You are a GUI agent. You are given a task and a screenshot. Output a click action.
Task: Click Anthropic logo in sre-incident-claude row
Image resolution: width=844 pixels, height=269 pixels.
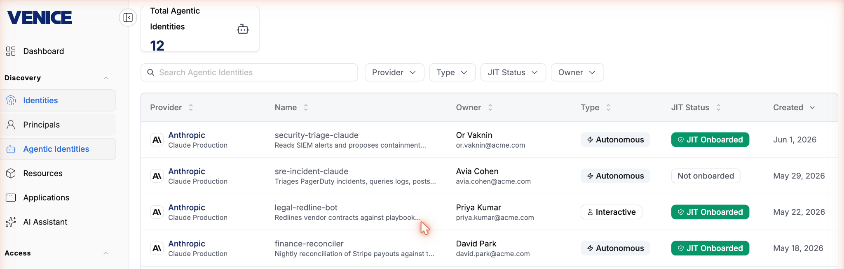click(157, 176)
